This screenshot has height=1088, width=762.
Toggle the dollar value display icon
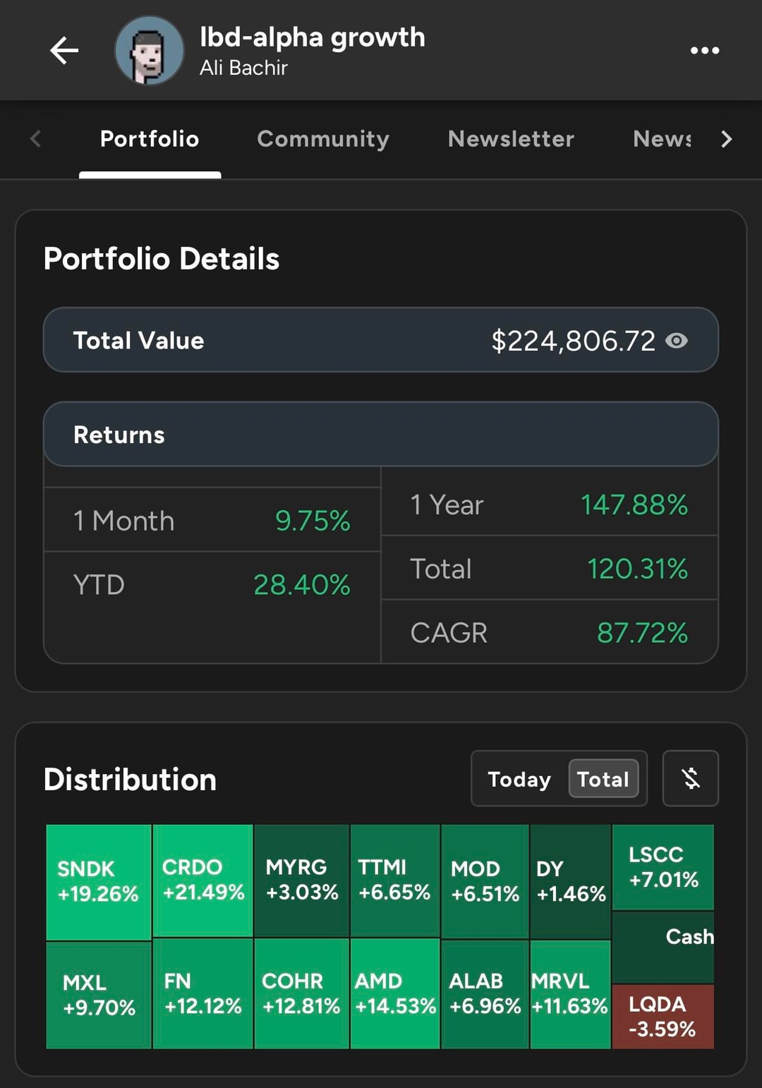[x=690, y=778]
